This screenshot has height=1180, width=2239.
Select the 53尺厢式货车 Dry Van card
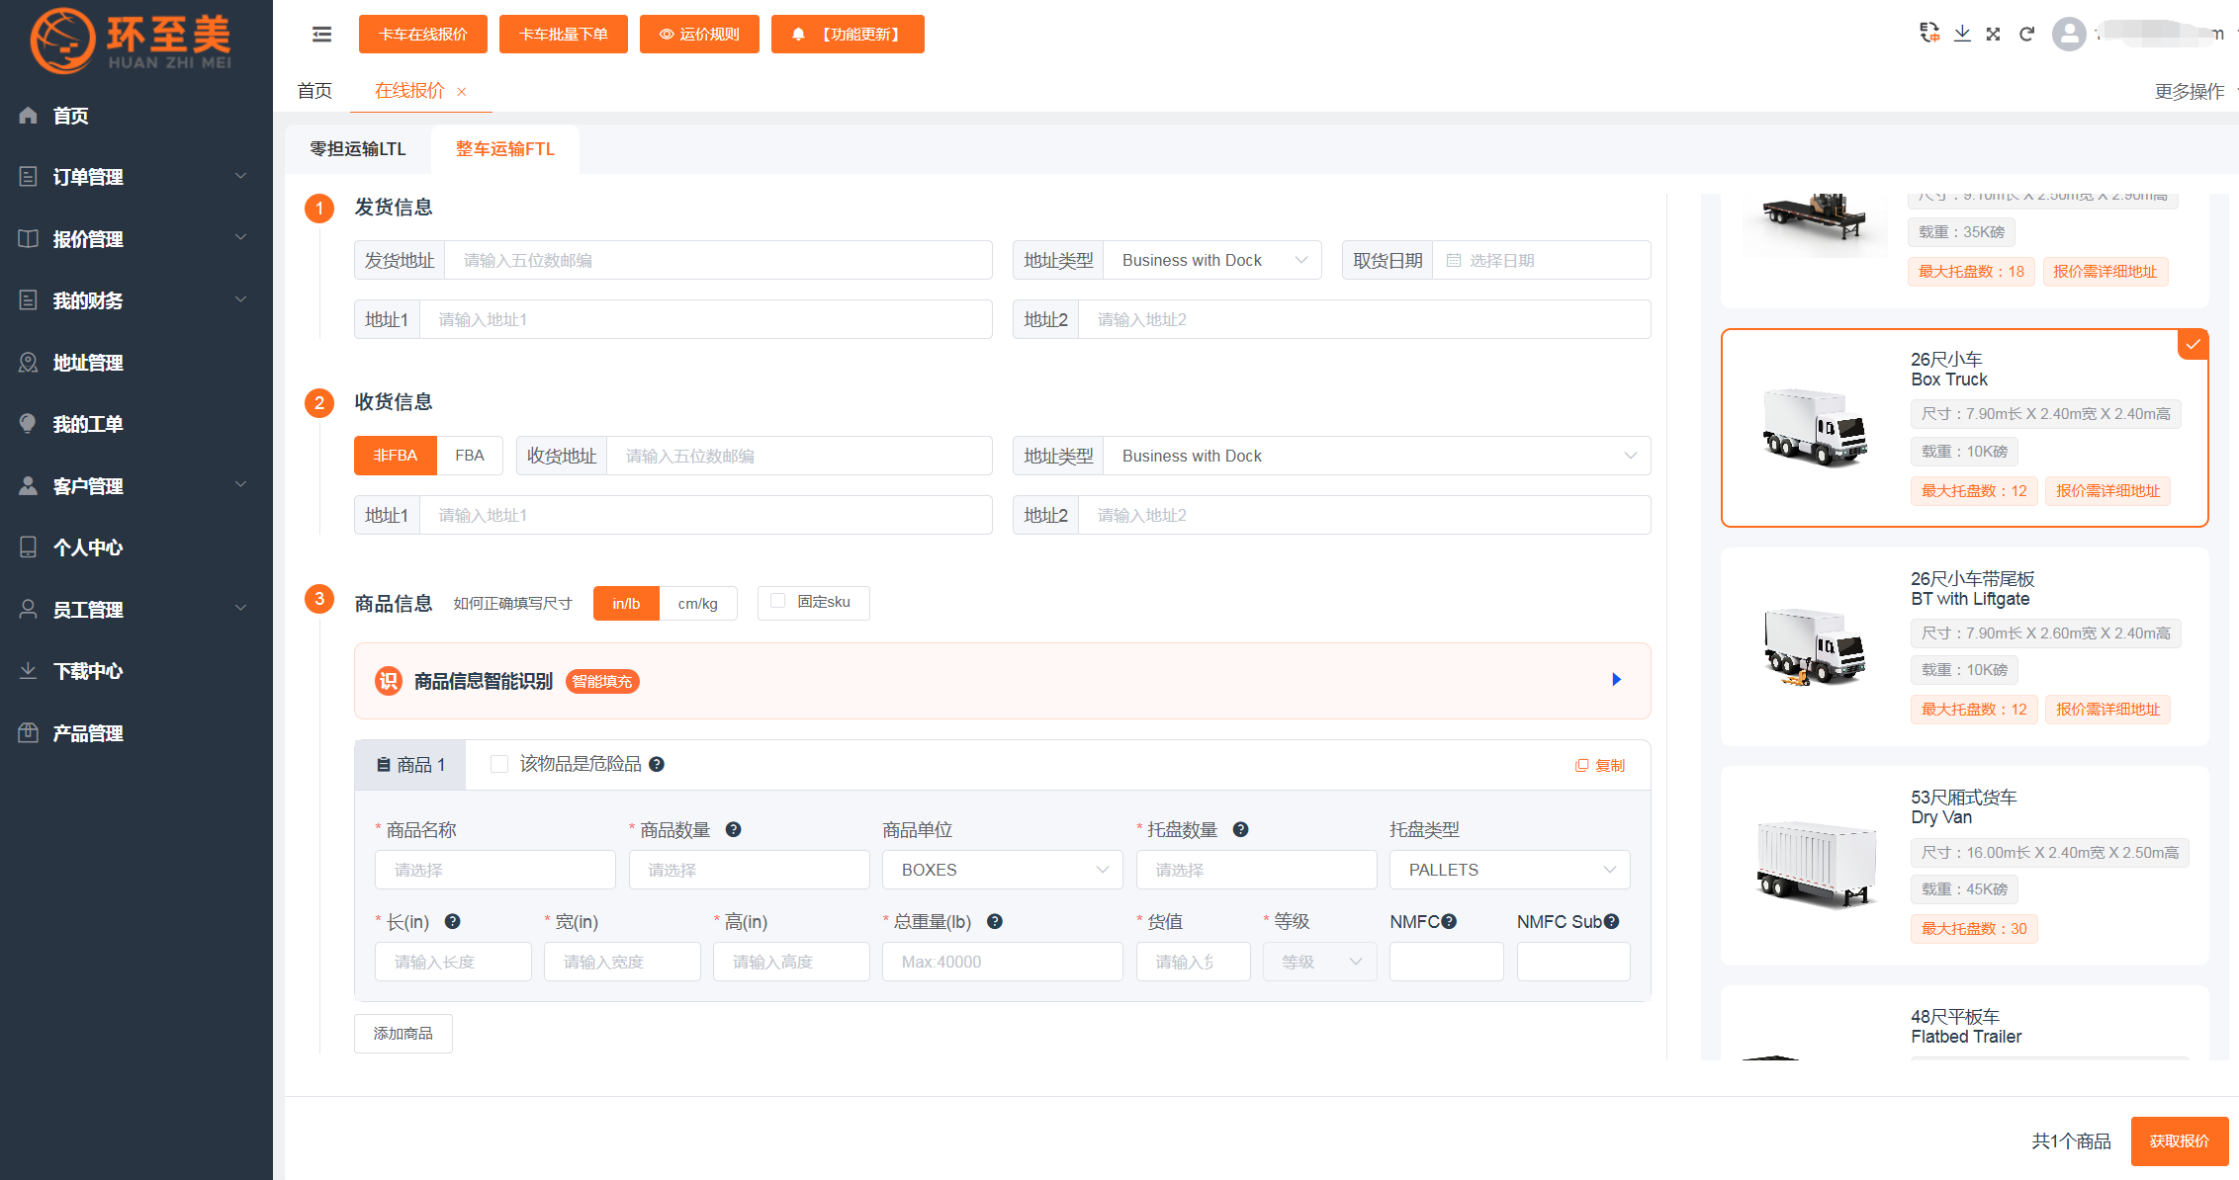click(1965, 866)
